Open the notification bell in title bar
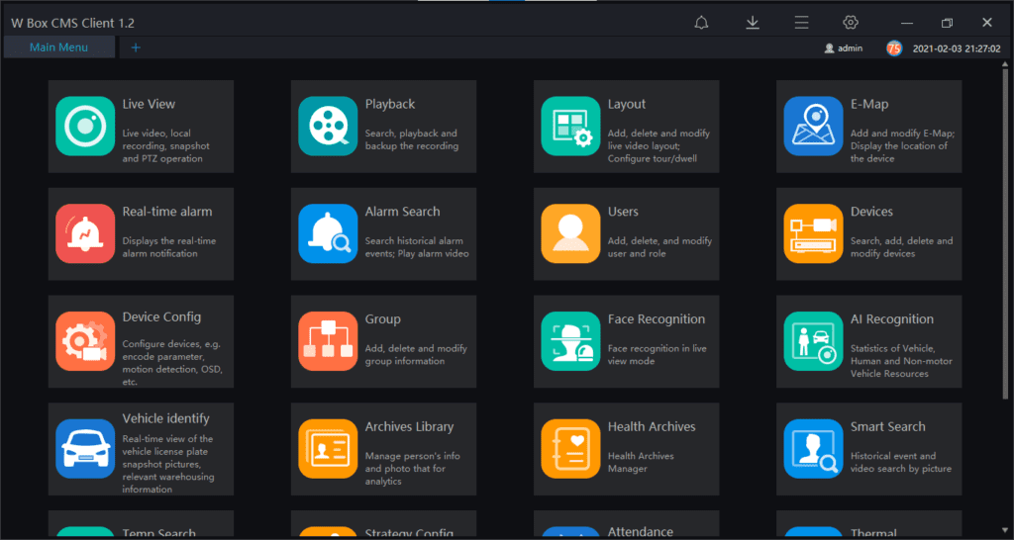This screenshot has width=1014, height=540. (701, 23)
